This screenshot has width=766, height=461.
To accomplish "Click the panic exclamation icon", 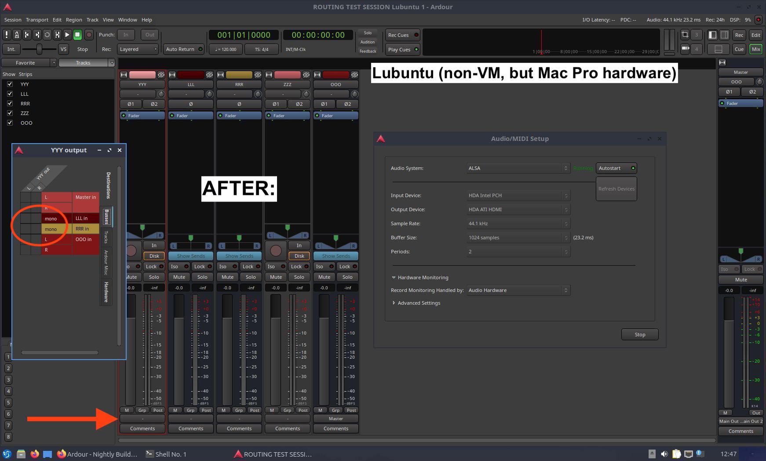I will (x=7, y=35).
